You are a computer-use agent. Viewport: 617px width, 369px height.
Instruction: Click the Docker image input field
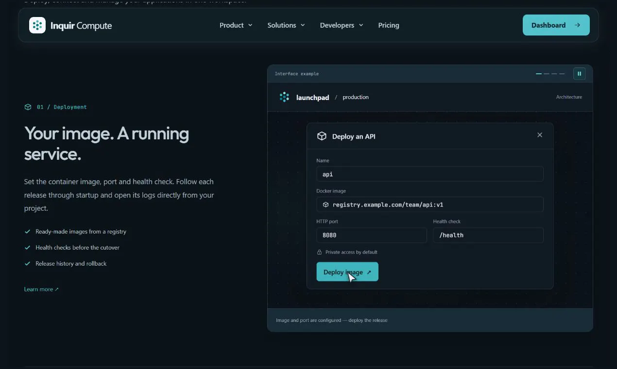430,204
